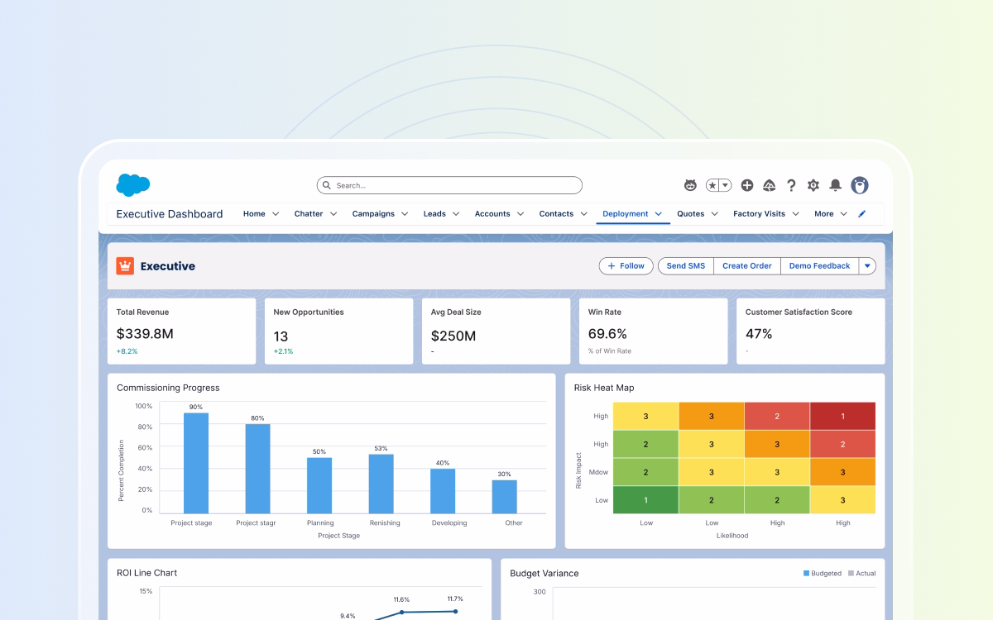993x620 pixels.
Task: Open the Leads tab
Action: pyautogui.click(x=434, y=213)
